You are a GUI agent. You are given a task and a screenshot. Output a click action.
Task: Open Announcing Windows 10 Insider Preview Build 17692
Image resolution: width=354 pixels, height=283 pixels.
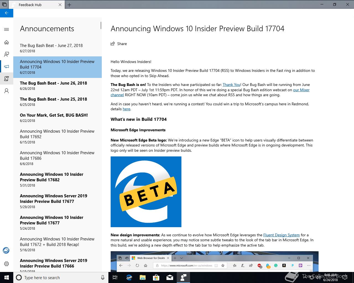(x=58, y=137)
